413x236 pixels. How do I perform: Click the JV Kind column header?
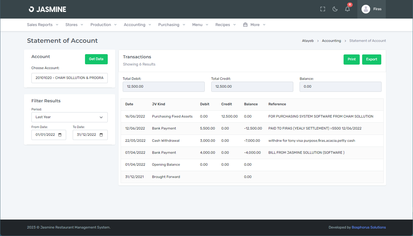pyautogui.click(x=159, y=104)
